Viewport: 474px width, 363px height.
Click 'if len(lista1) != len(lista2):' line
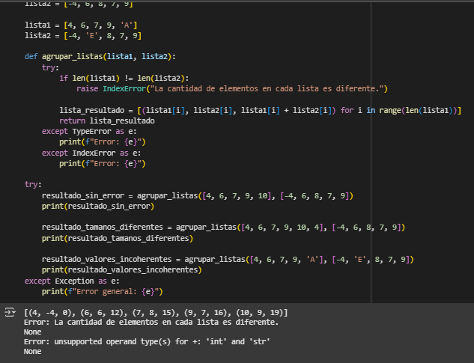[x=124, y=79]
